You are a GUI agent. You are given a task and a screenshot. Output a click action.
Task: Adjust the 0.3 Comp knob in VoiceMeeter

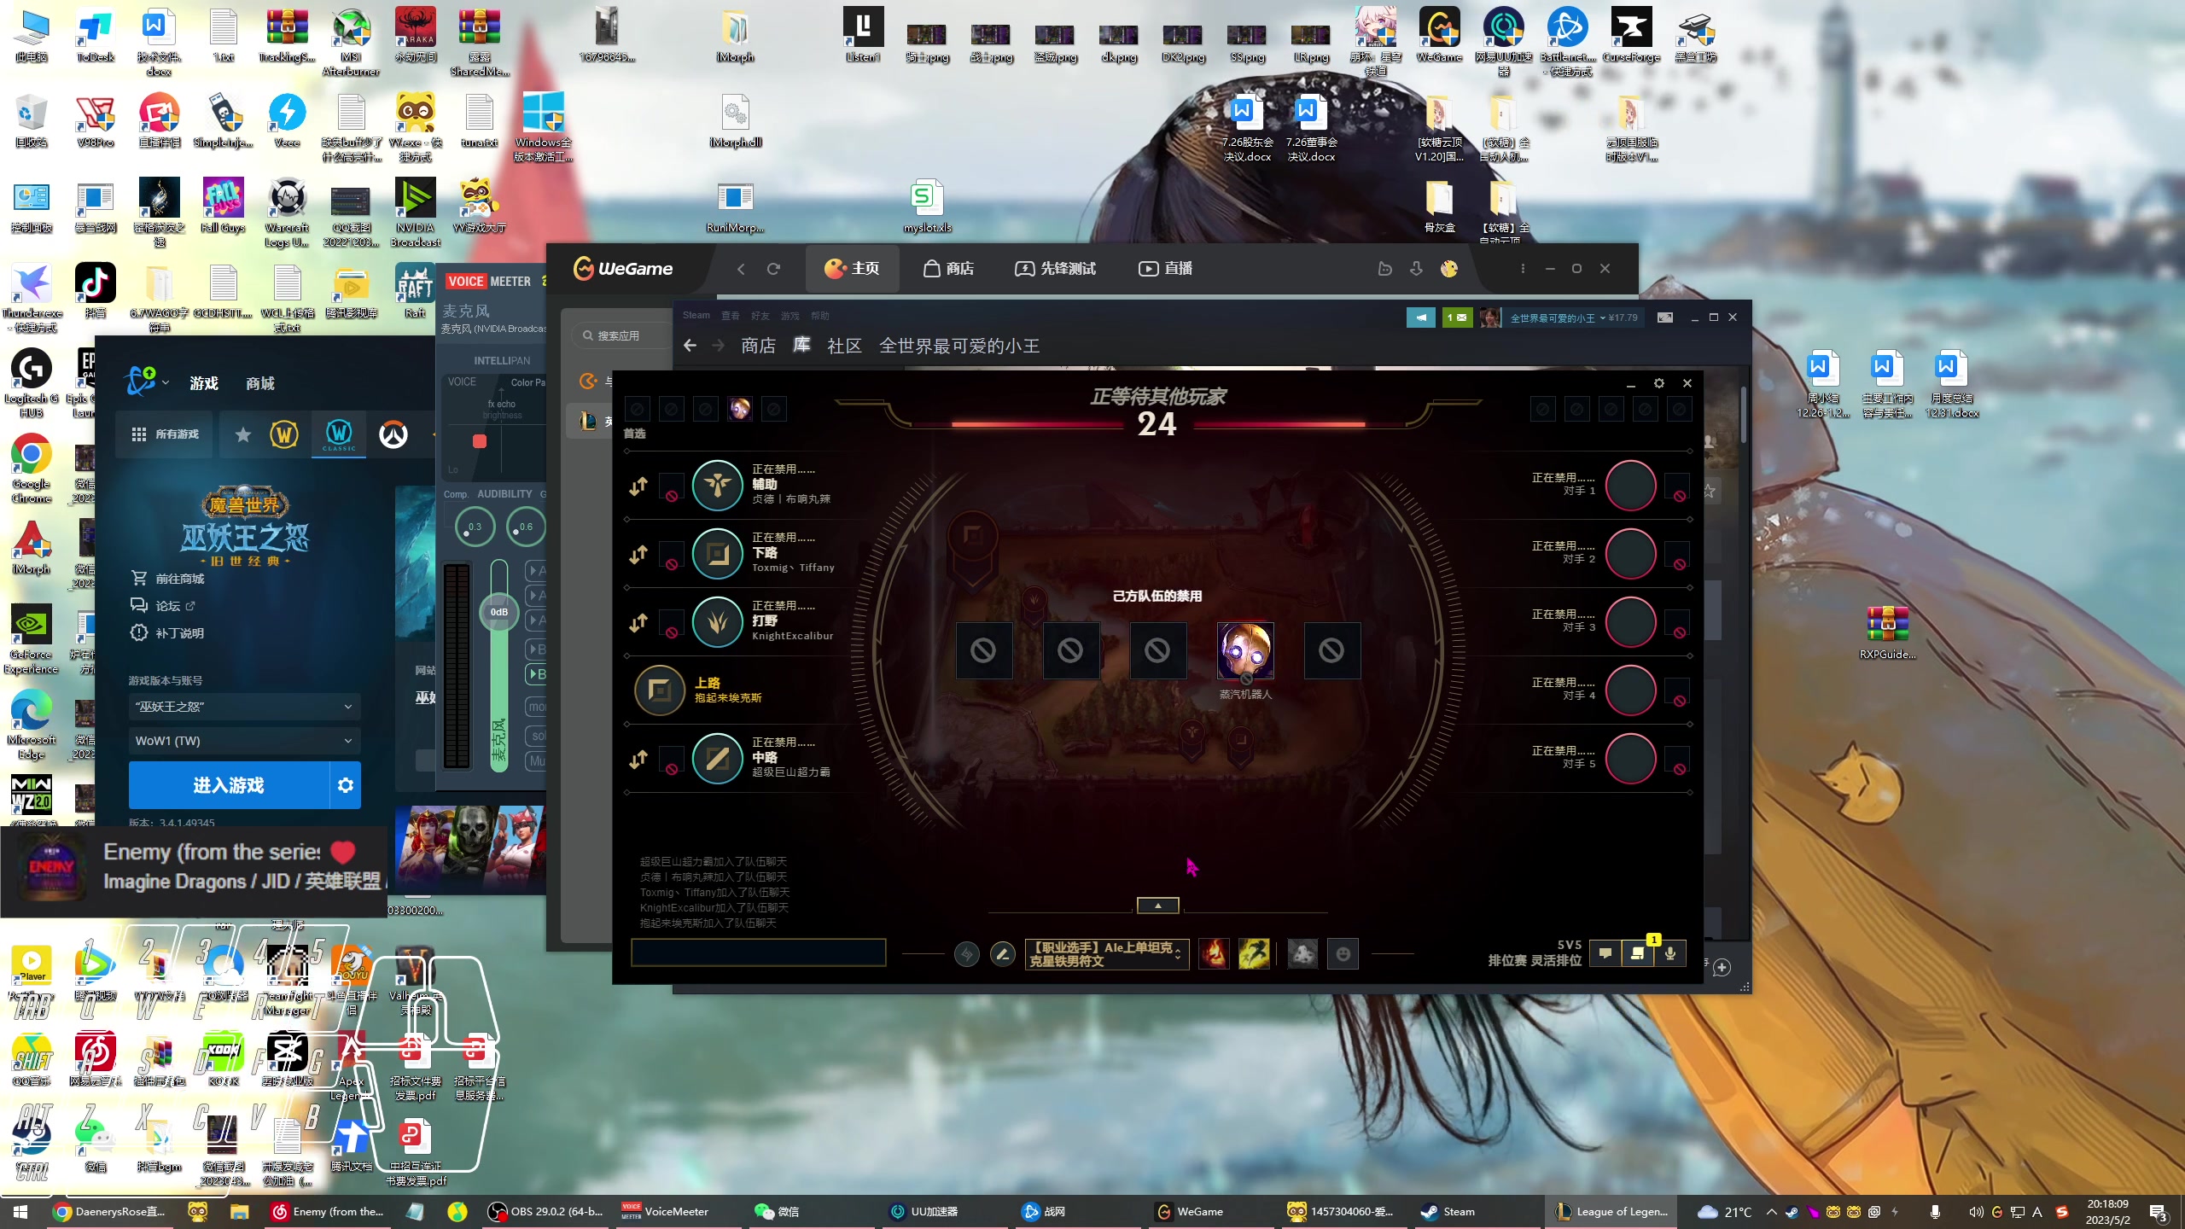[475, 527]
